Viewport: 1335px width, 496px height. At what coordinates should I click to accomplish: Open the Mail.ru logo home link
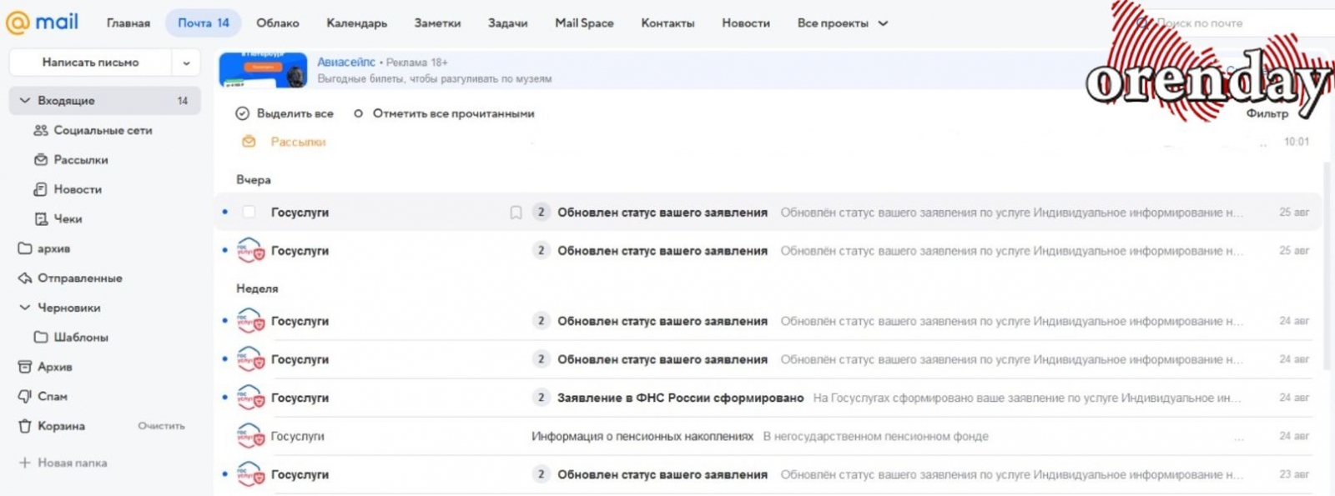tap(42, 23)
